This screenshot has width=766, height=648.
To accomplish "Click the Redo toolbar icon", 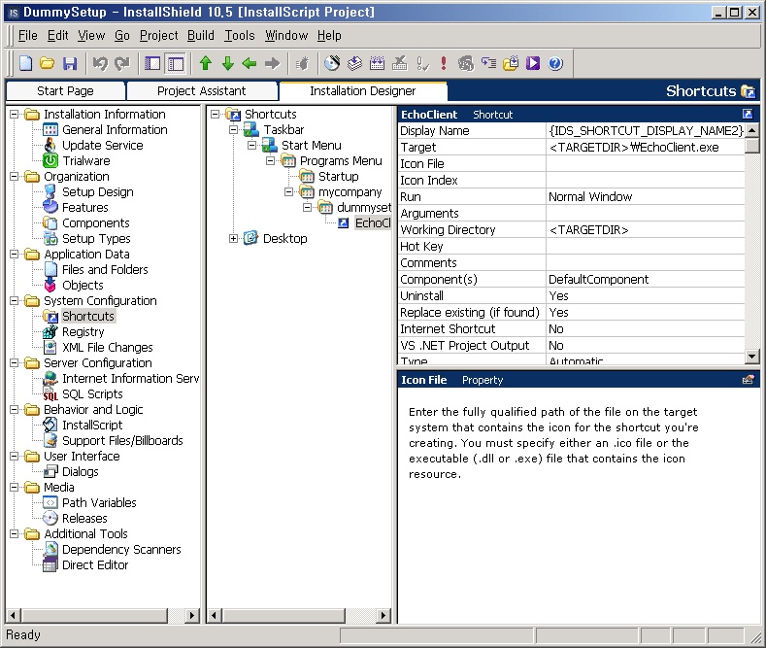I will point(122,63).
